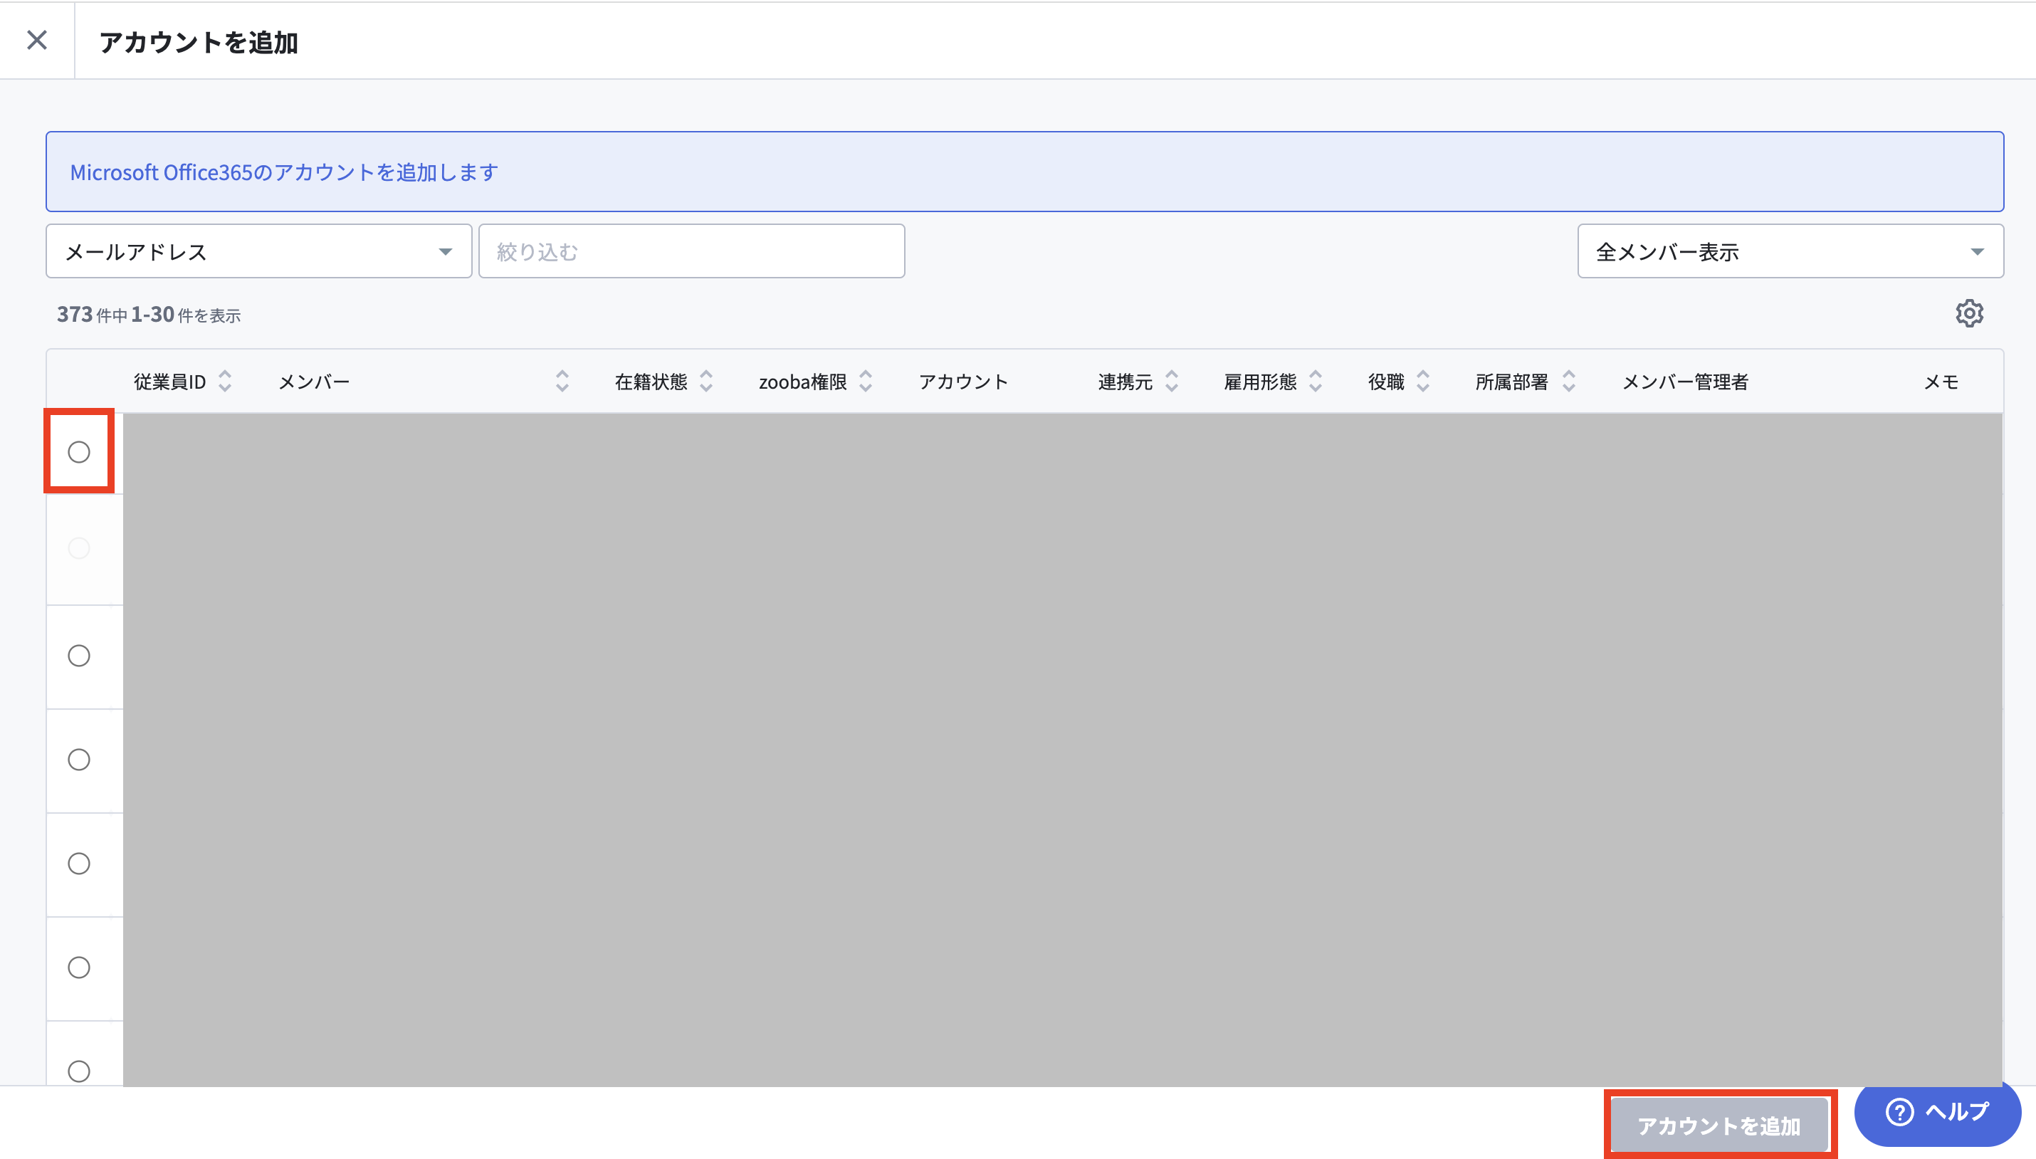Sort by 雇用形態 column arrows

pos(1316,382)
